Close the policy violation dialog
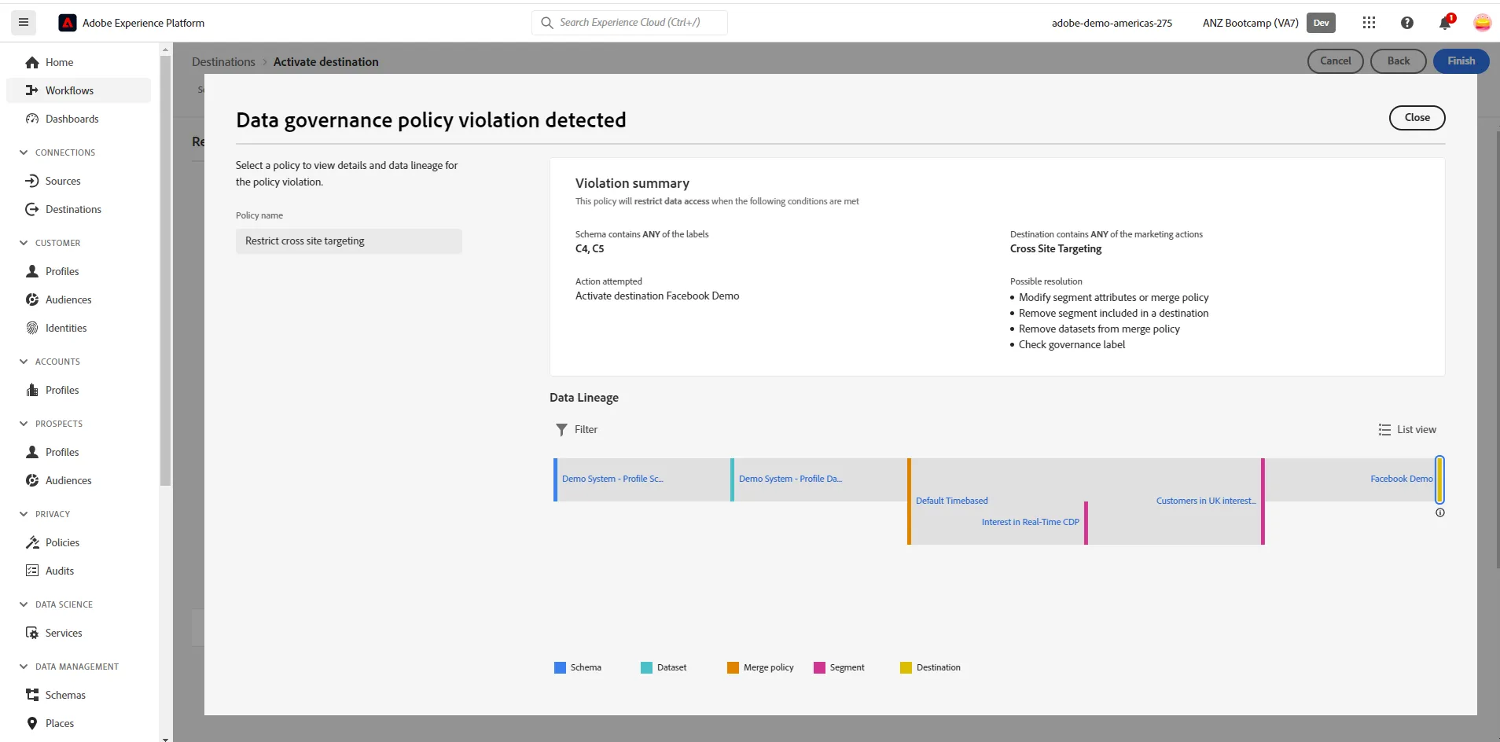The image size is (1500, 742). coord(1417,118)
